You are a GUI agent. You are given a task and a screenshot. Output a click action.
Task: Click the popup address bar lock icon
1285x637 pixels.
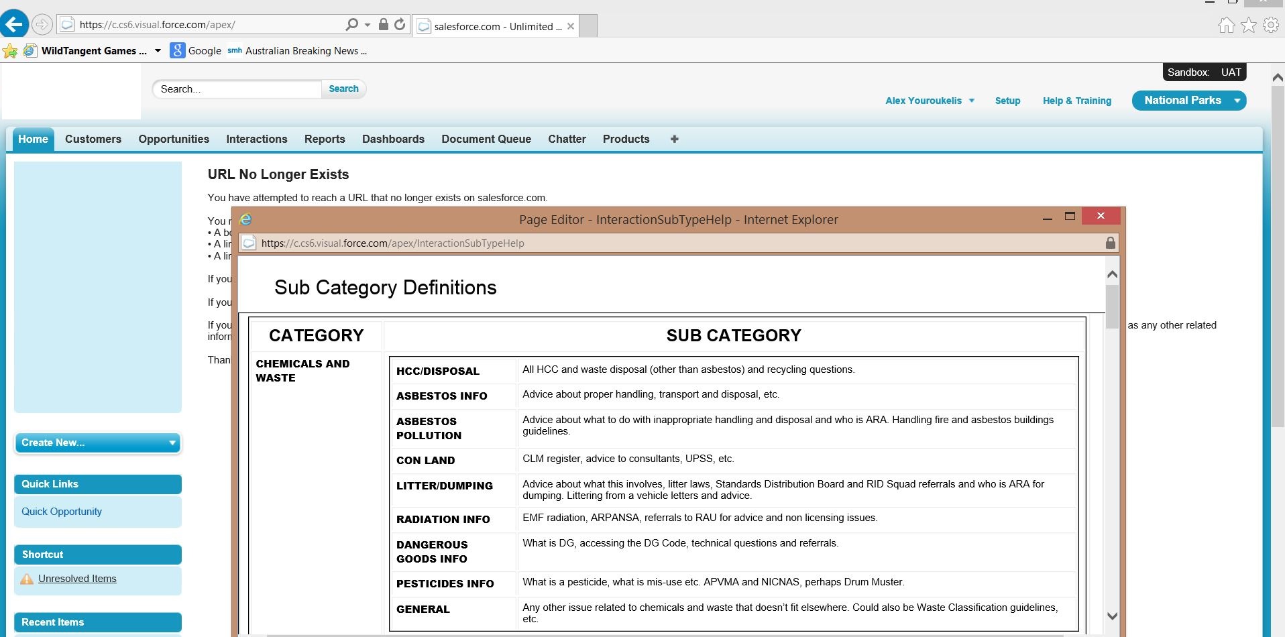coord(1110,243)
